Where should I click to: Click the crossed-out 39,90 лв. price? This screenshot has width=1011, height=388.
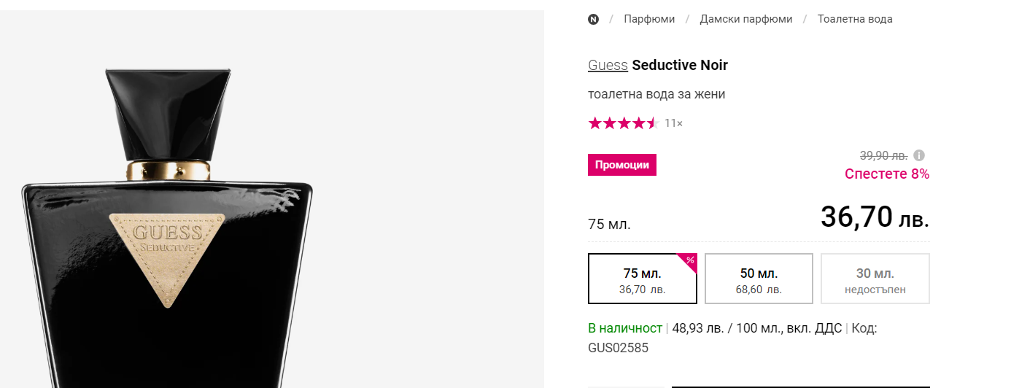pyautogui.click(x=883, y=155)
